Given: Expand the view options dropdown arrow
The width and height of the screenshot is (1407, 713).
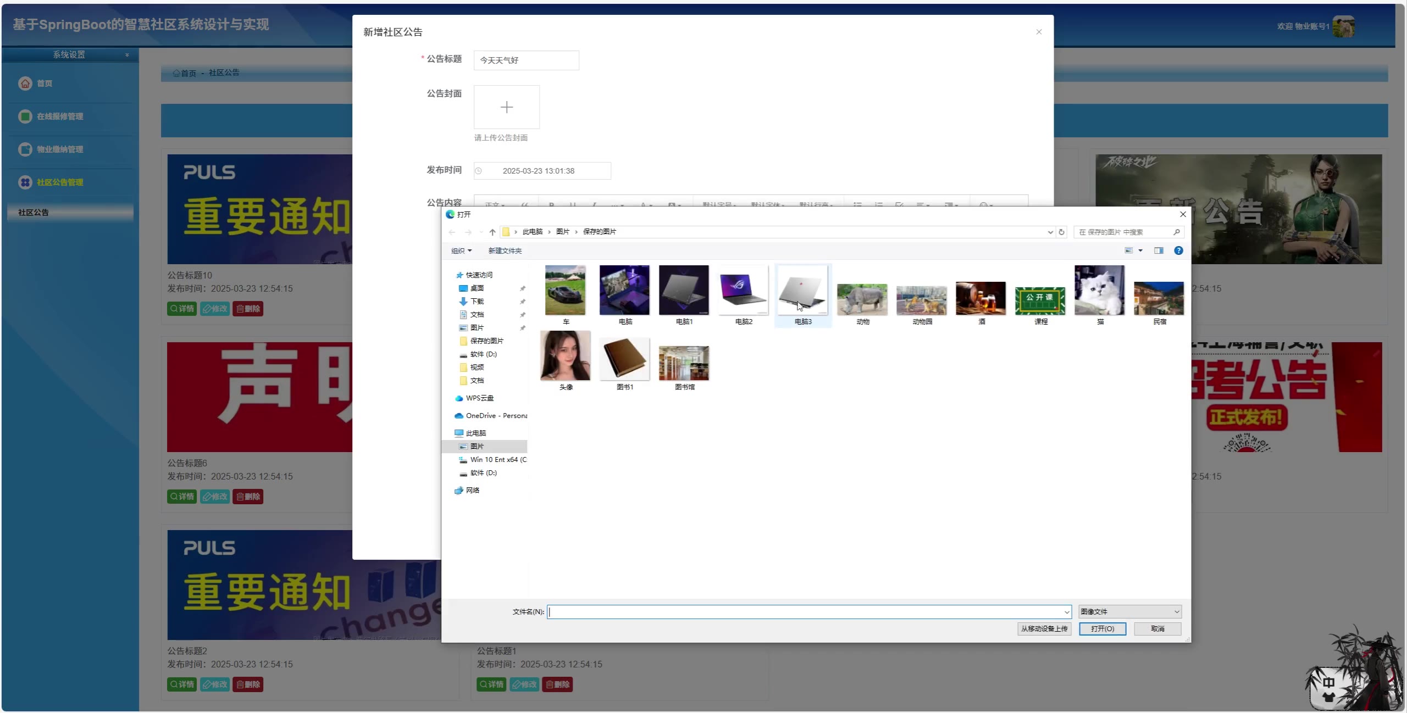Looking at the screenshot, I should [x=1140, y=250].
